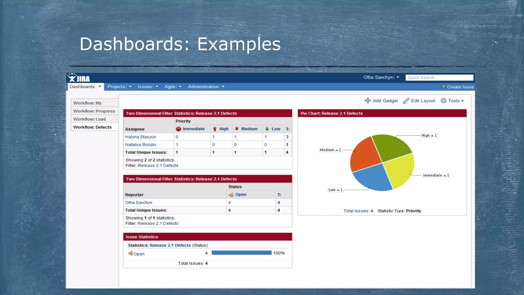Open Release 2.1 Defects link in Issue Statistics
524x295 pixels.
(170, 245)
